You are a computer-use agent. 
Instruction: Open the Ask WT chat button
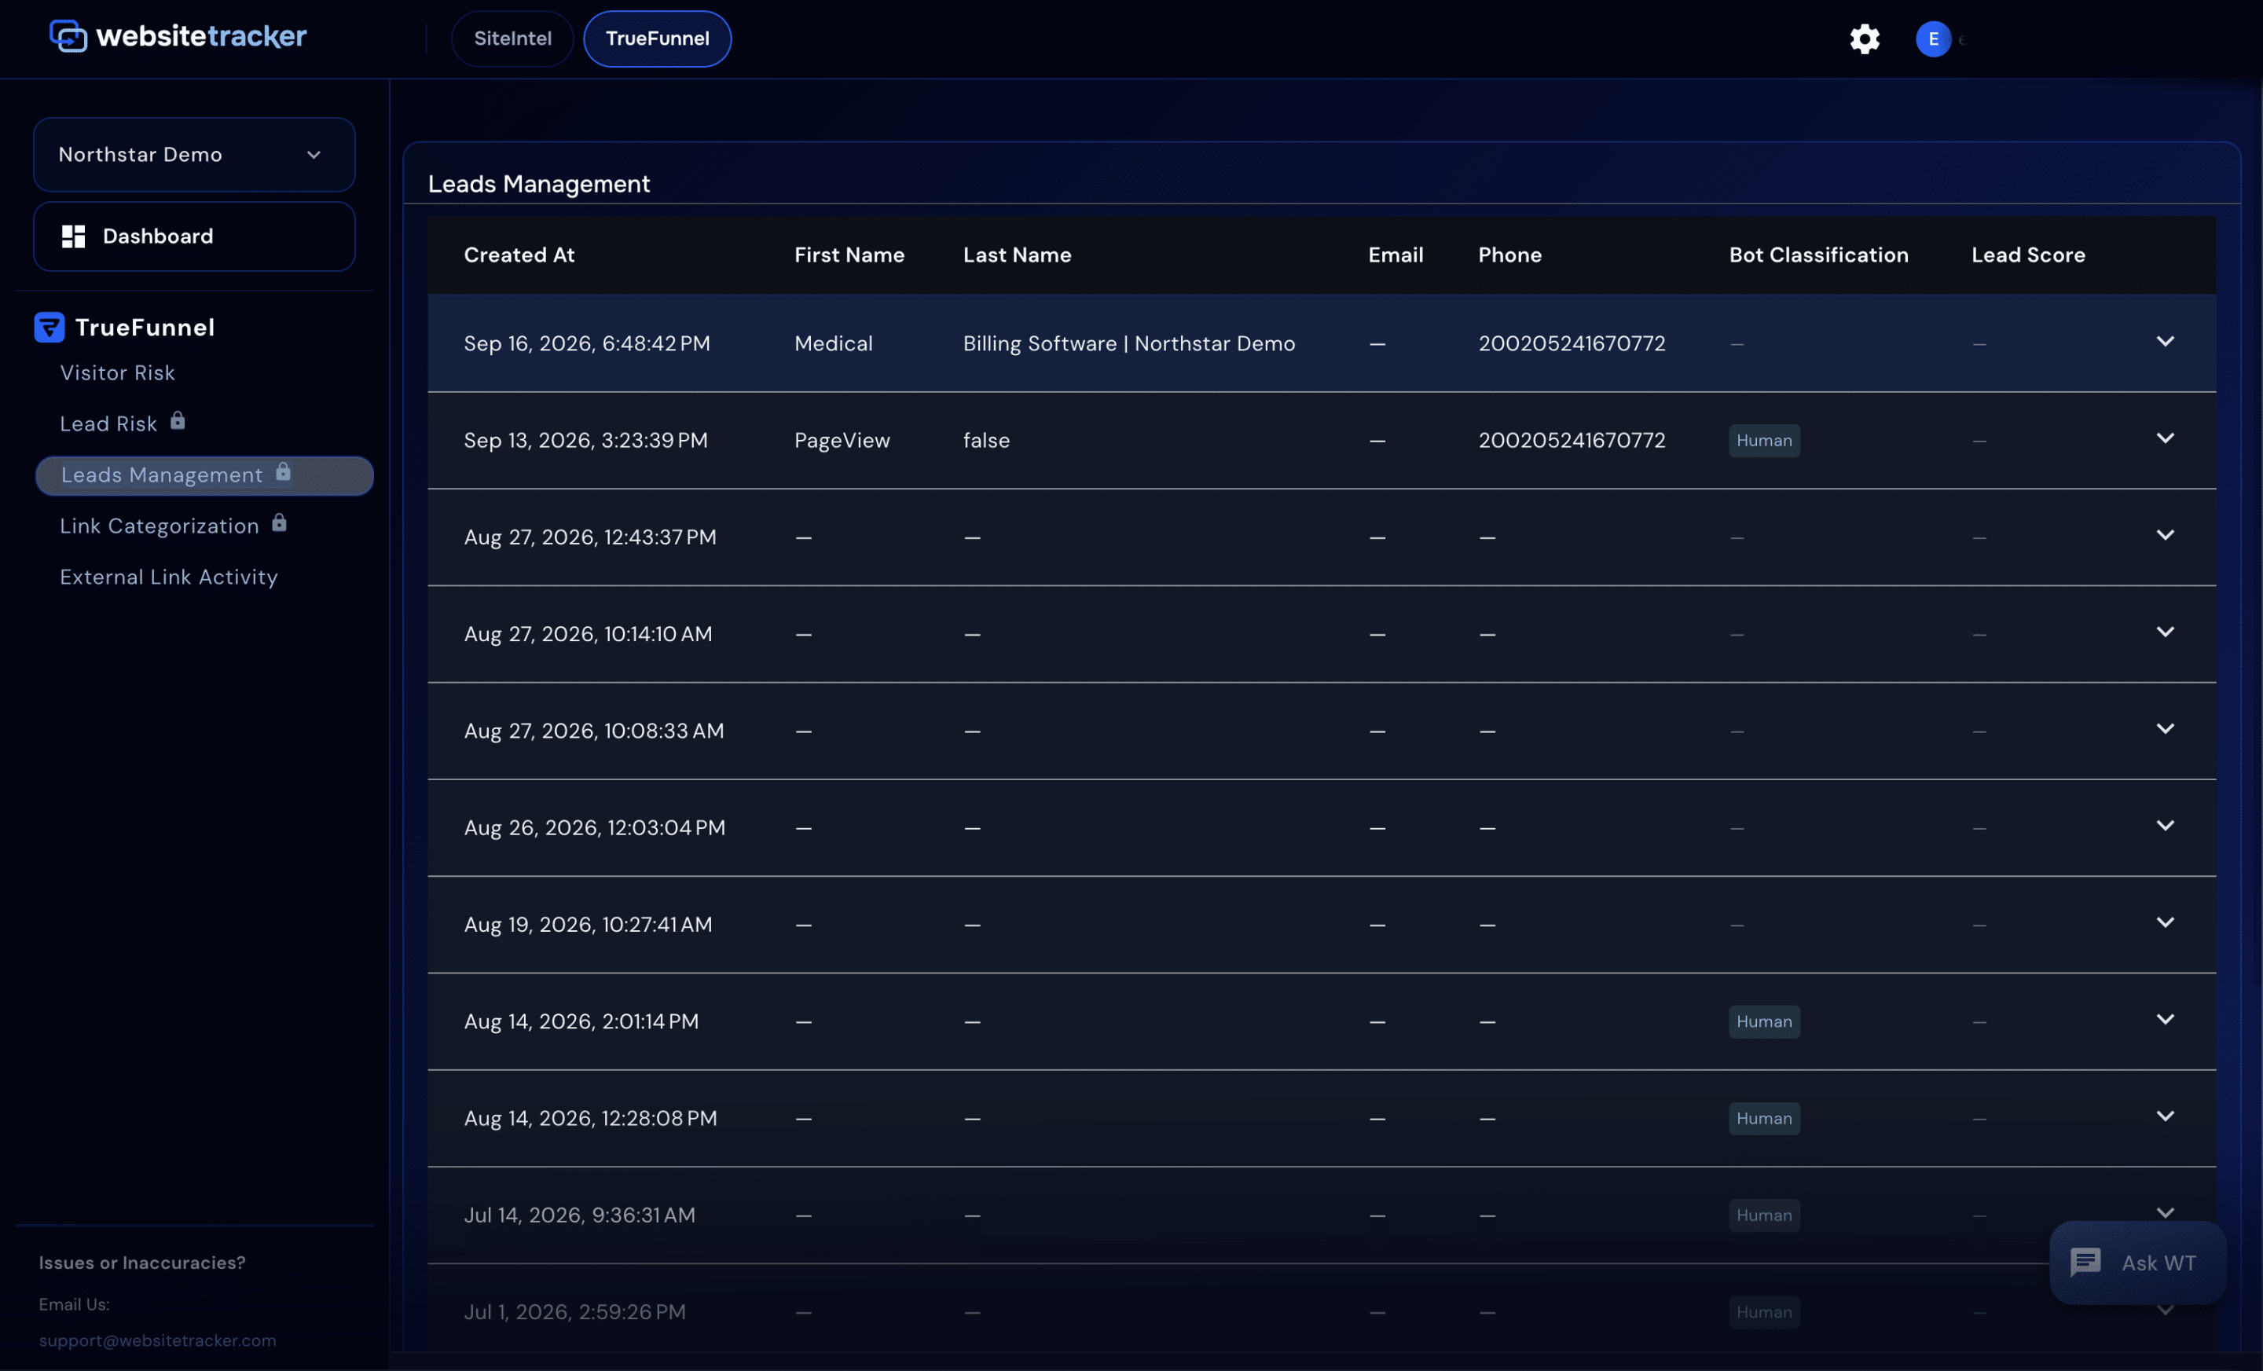[2137, 1263]
